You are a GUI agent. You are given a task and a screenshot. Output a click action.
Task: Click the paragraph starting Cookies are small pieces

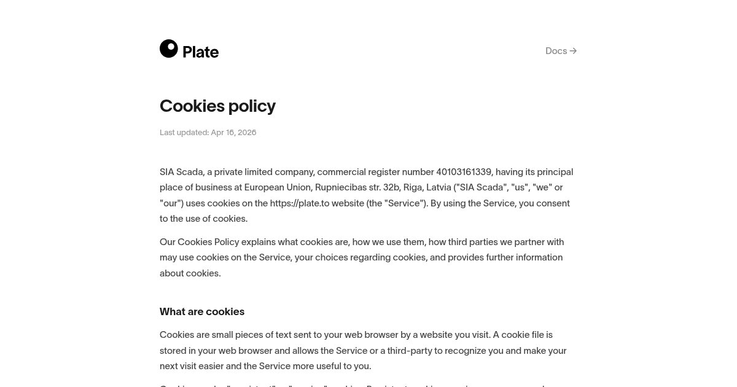click(x=363, y=350)
